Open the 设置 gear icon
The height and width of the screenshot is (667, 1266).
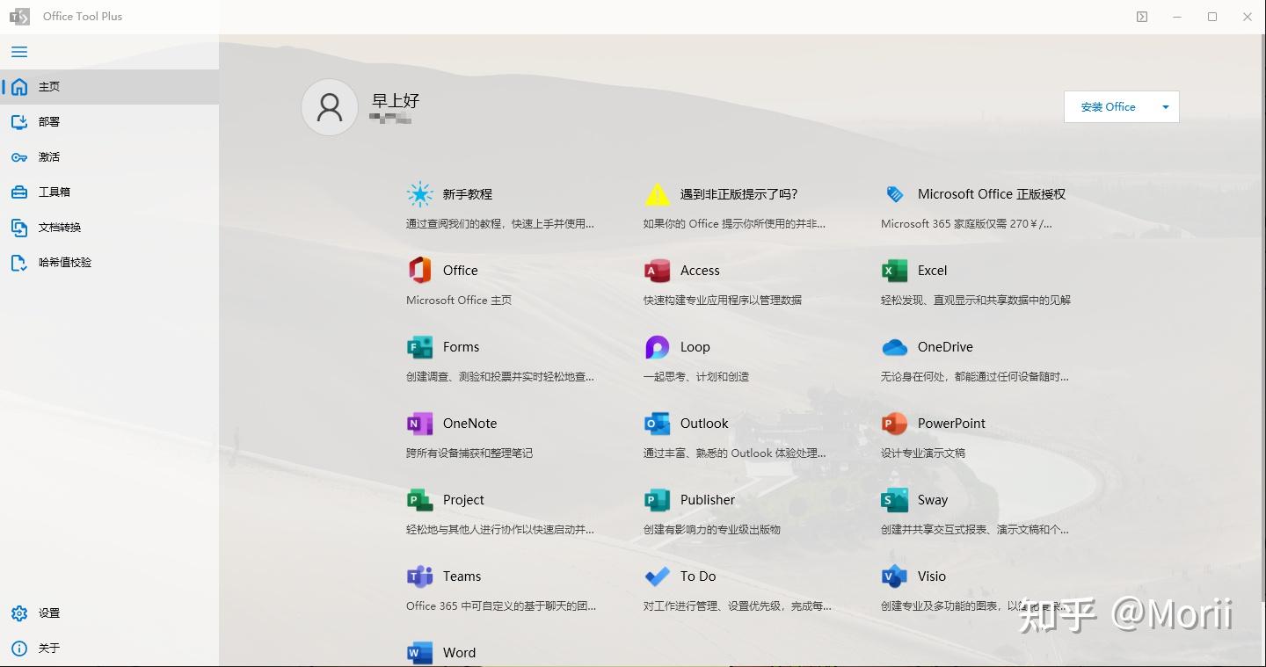[x=19, y=613]
